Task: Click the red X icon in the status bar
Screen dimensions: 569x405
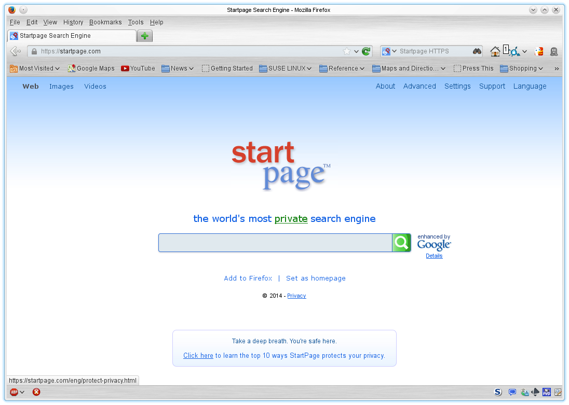Action: 36,392
